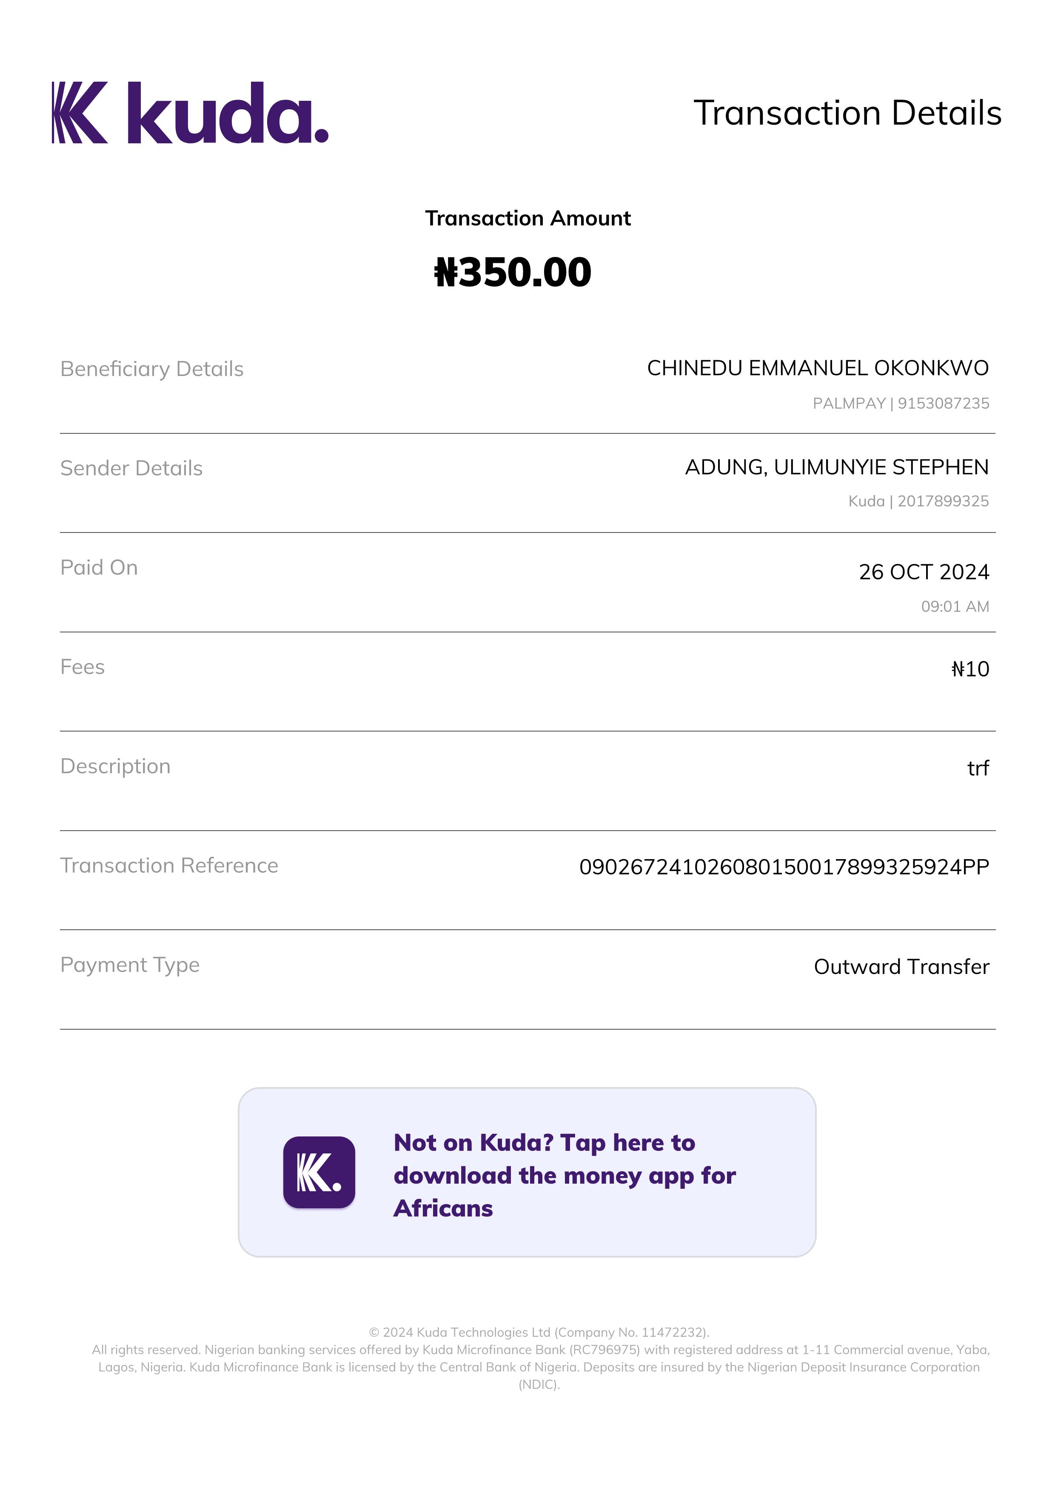This screenshot has height=1492, width=1055.
Task: Click the Kuda account number 2017899325
Action: point(943,501)
